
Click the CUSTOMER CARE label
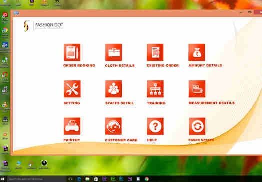click(x=121, y=140)
